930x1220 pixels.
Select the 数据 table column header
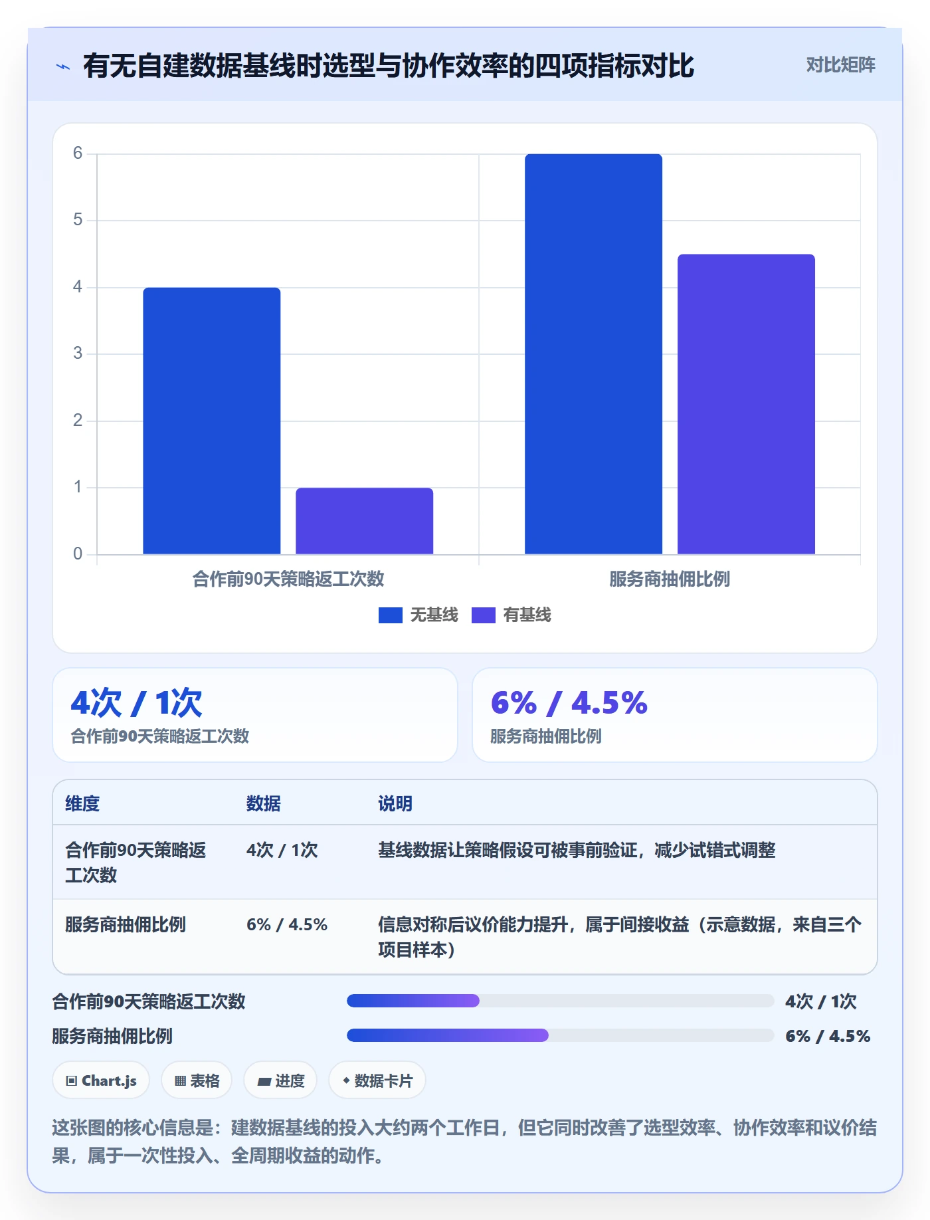coord(264,803)
